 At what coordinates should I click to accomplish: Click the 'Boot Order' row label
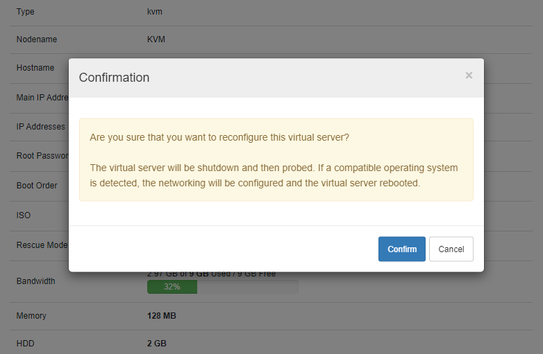37,186
